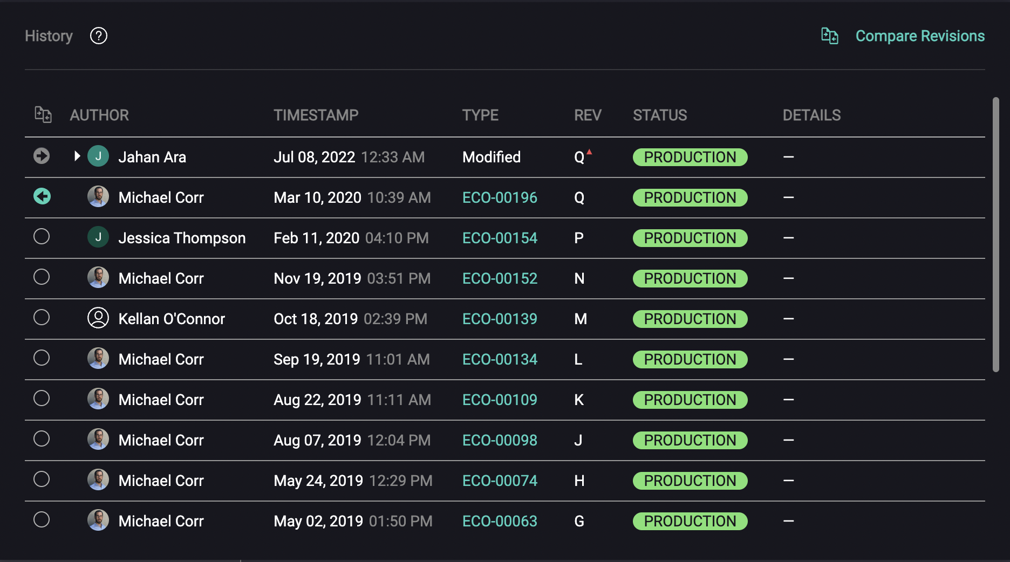Click the teal back arrow on the ECO-00196 row
This screenshot has width=1010, height=562.
point(42,197)
